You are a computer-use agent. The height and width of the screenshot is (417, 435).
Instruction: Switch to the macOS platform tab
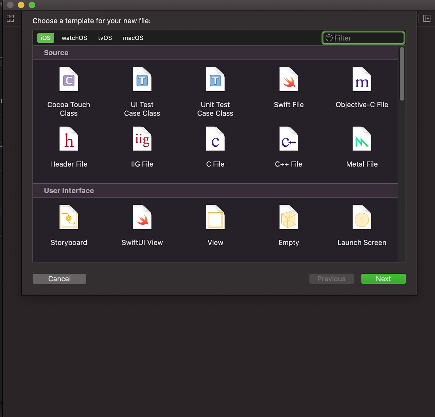point(133,38)
